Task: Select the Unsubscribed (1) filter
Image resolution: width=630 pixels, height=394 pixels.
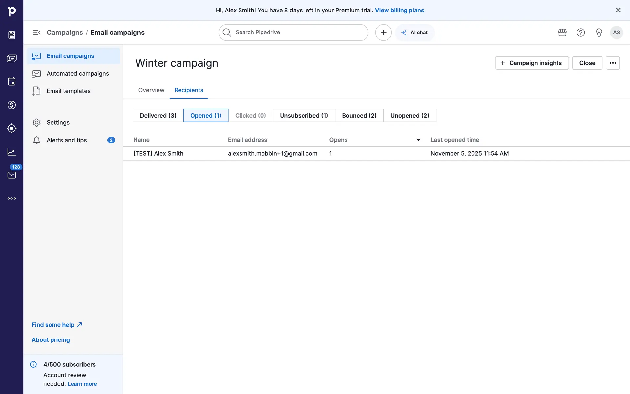Action: pos(304,116)
